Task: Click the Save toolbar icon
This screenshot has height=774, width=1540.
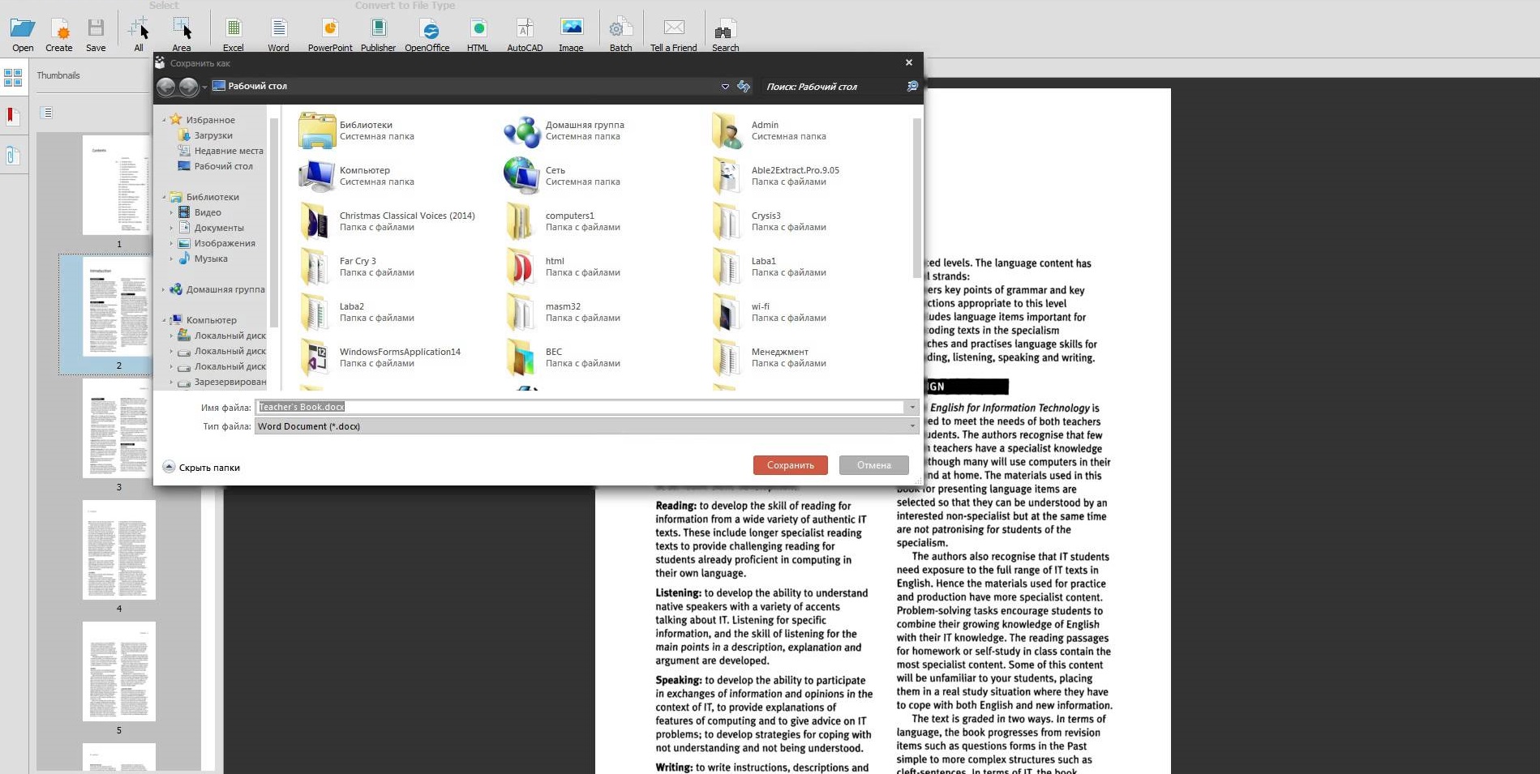Action: [96, 34]
